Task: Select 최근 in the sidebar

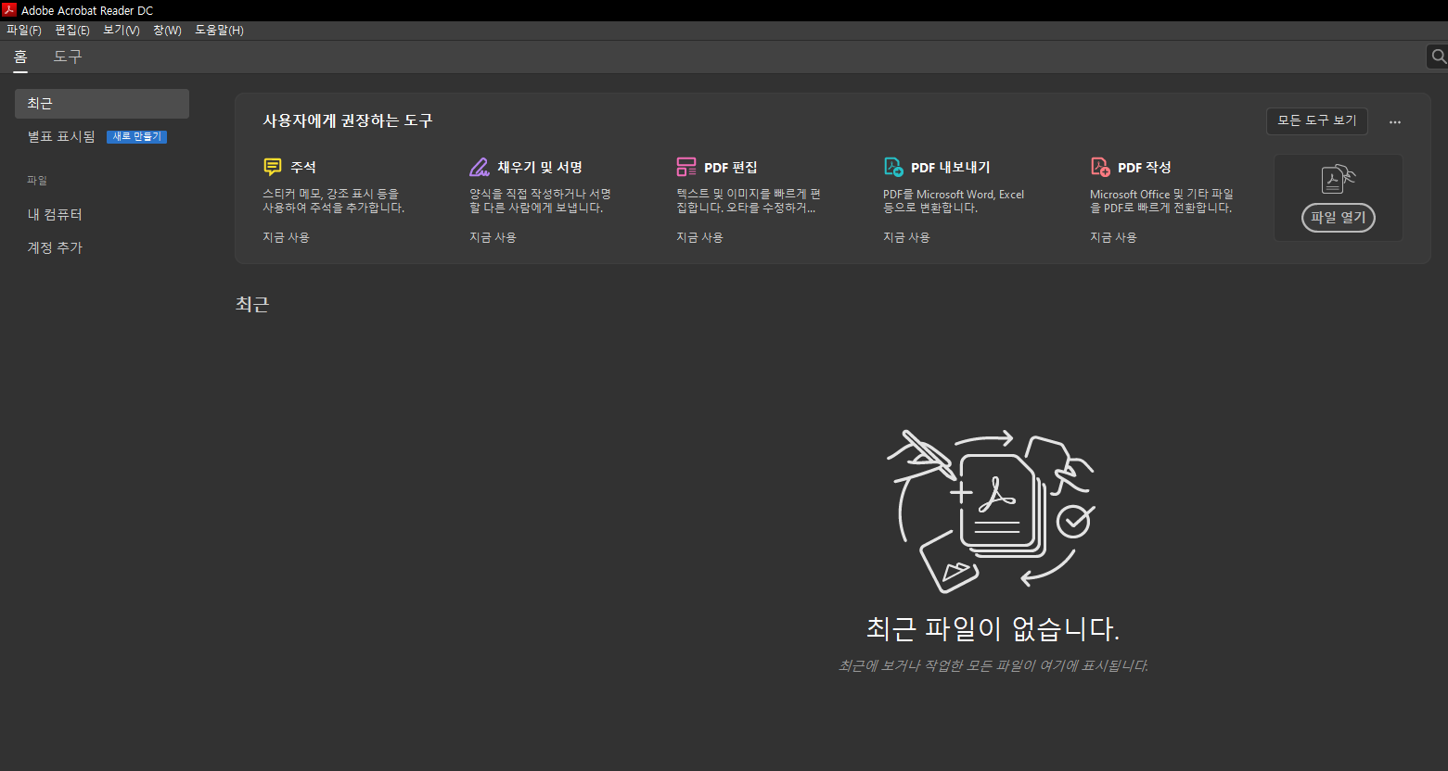Action: click(x=102, y=104)
